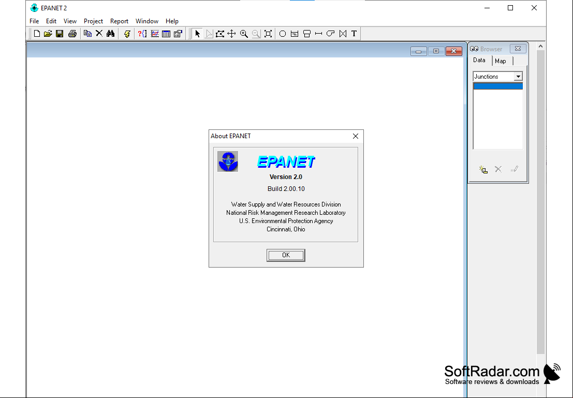
Task: Click the Delete object button in Browser
Action: pyautogui.click(x=498, y=169)
